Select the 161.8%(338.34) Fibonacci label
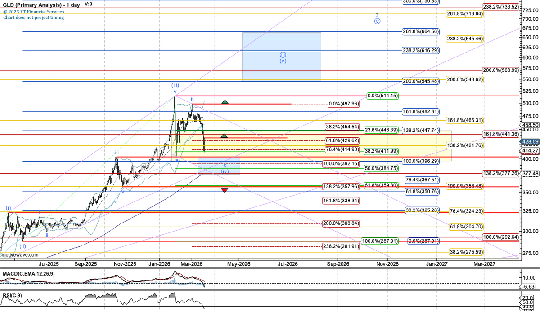 (340, 201)
